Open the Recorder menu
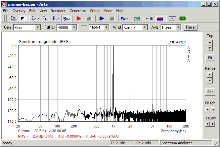The width and height of the screenshot is (220, 147). (x=58, y=11)
